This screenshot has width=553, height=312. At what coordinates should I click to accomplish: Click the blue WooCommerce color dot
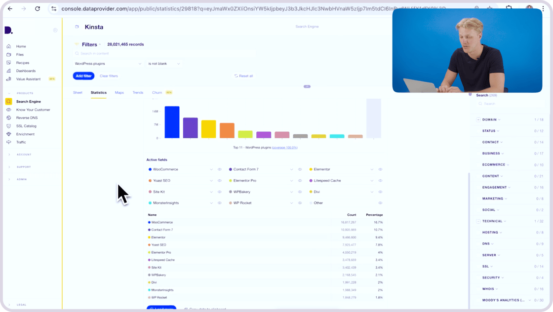150,169
